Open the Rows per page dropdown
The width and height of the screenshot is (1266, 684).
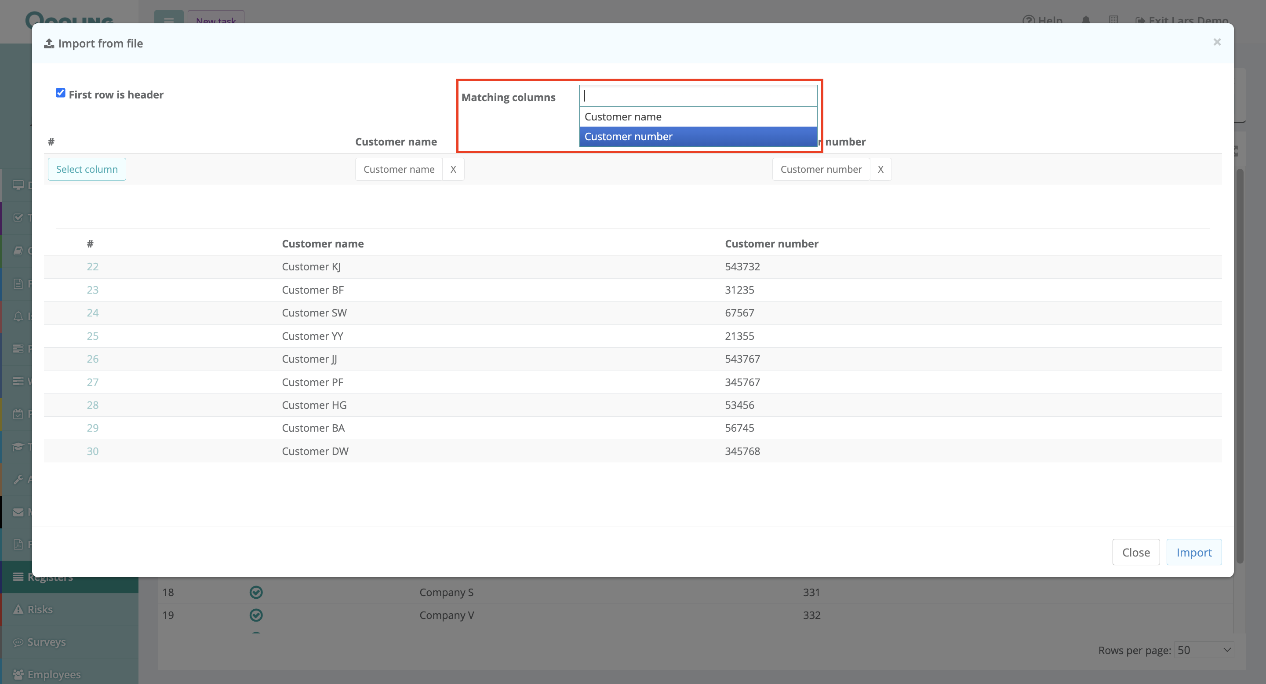(1204, 650)
